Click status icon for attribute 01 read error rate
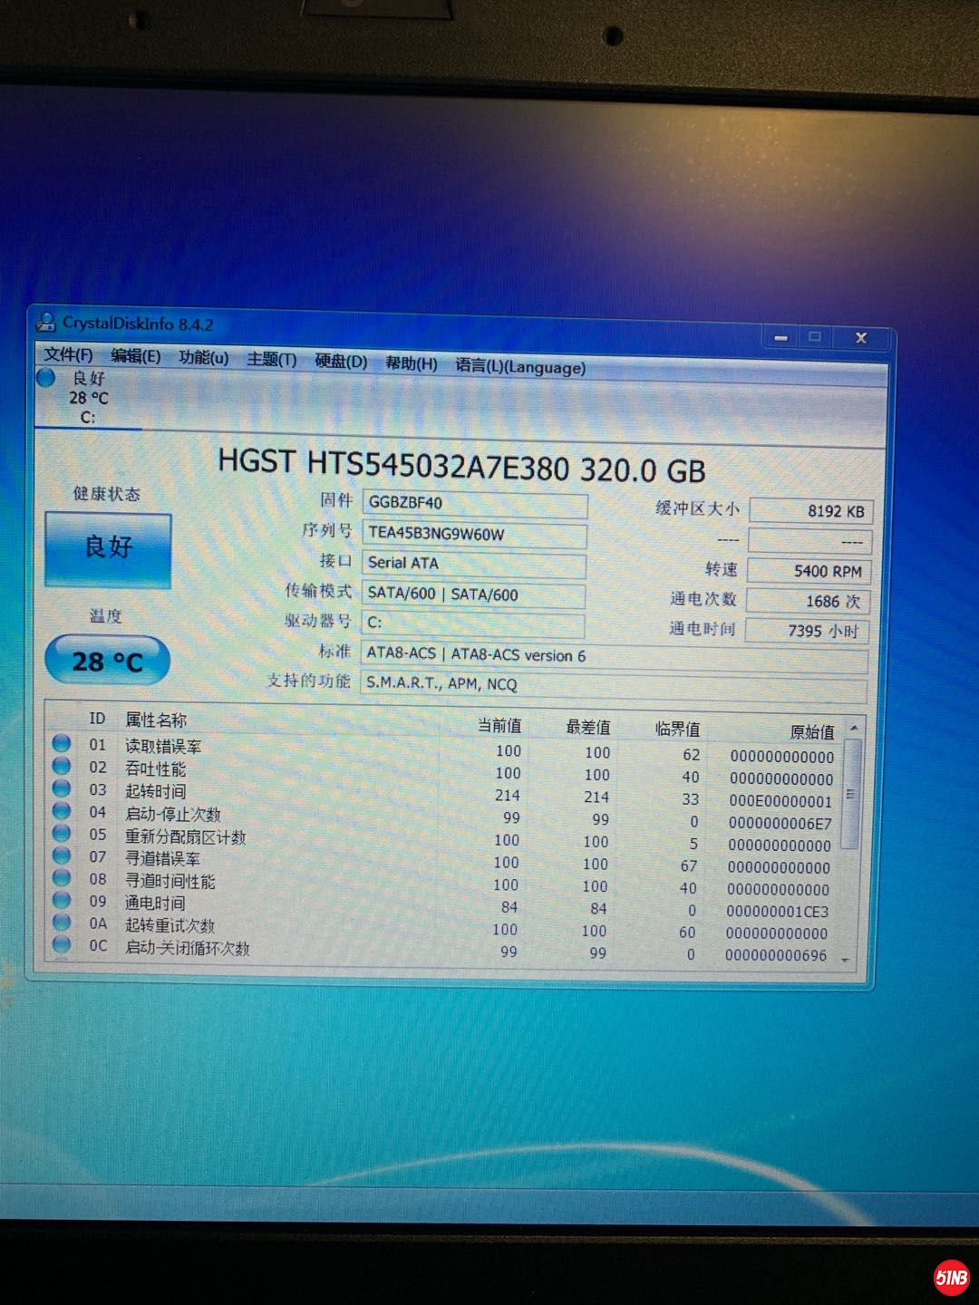 (62, 743)
